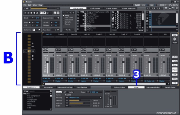
Task: Click the PRE button in mixer
Action: (175, 35)
